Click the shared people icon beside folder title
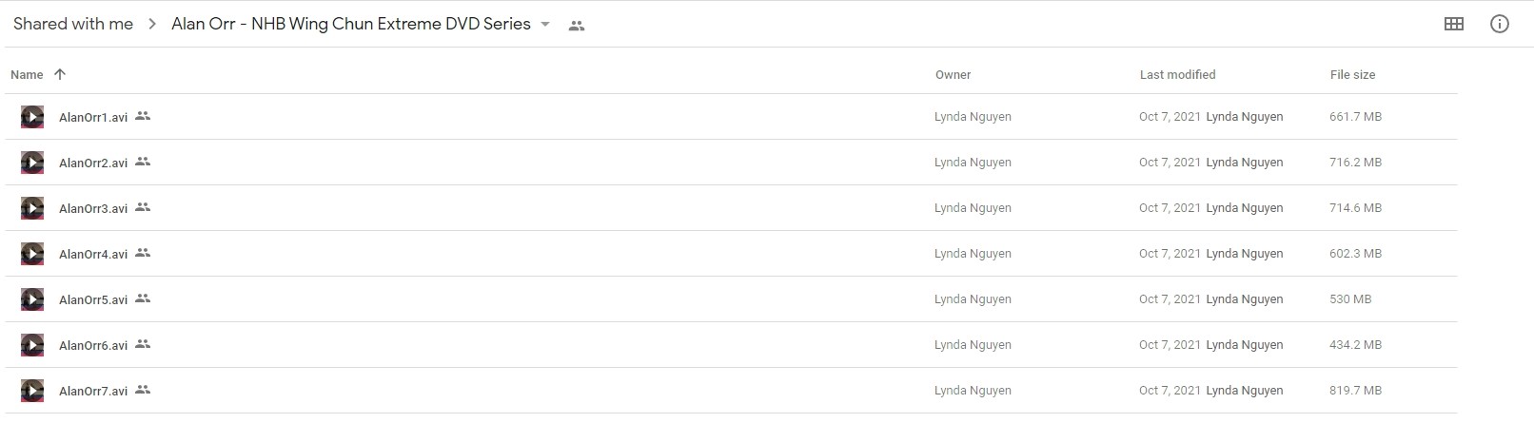 (576, 26)
